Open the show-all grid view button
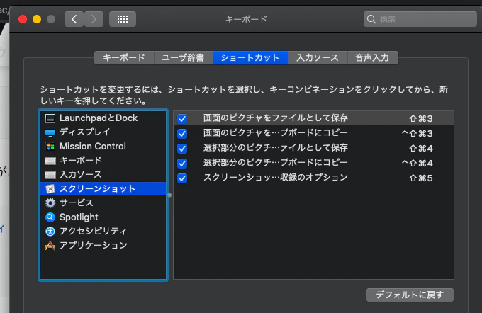The height and width of the screenshot is (313, 482). pyautogui.click(x=123, y=19)
